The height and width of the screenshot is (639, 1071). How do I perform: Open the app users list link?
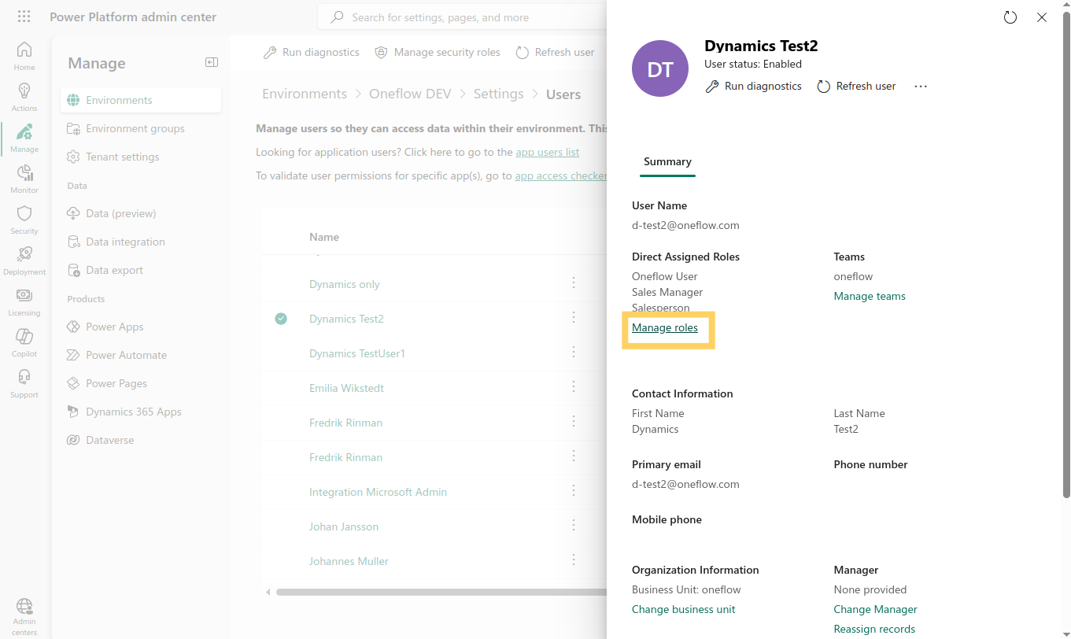pos(547,152)
